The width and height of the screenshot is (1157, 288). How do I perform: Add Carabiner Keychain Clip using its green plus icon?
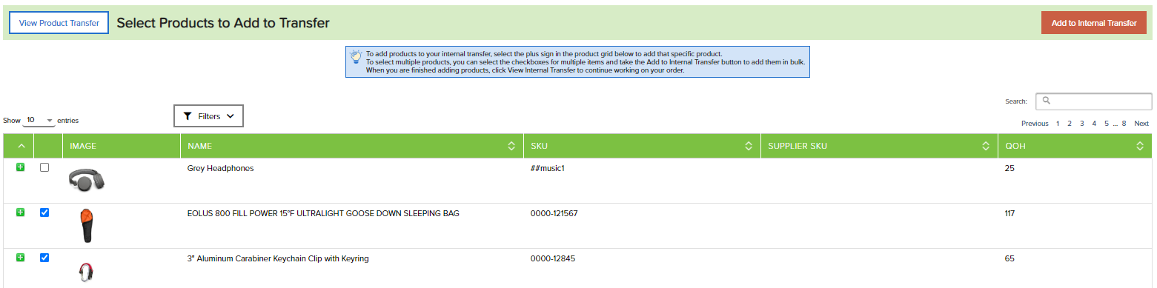20,258
